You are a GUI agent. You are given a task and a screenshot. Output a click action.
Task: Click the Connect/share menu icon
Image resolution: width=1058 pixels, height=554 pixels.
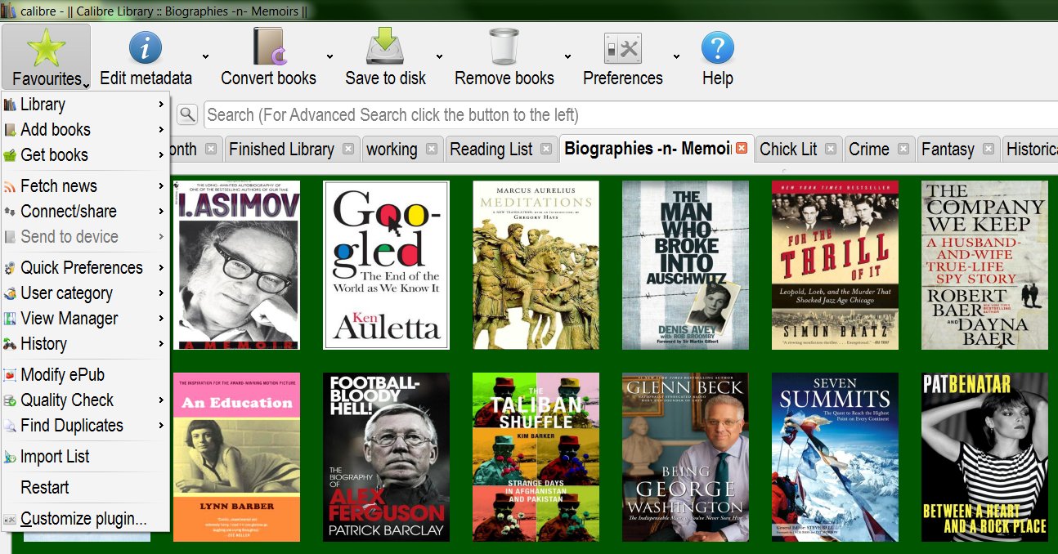point(10,212)
